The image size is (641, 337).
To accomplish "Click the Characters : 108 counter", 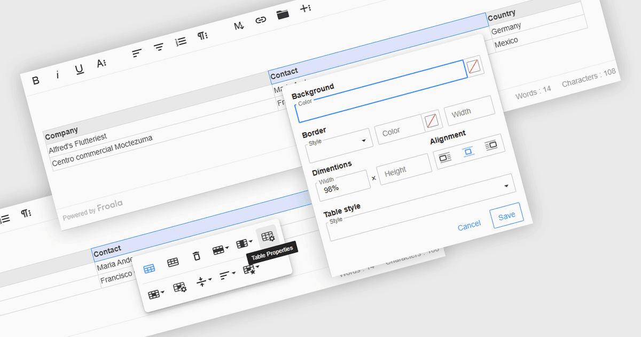I will (589, 78).
